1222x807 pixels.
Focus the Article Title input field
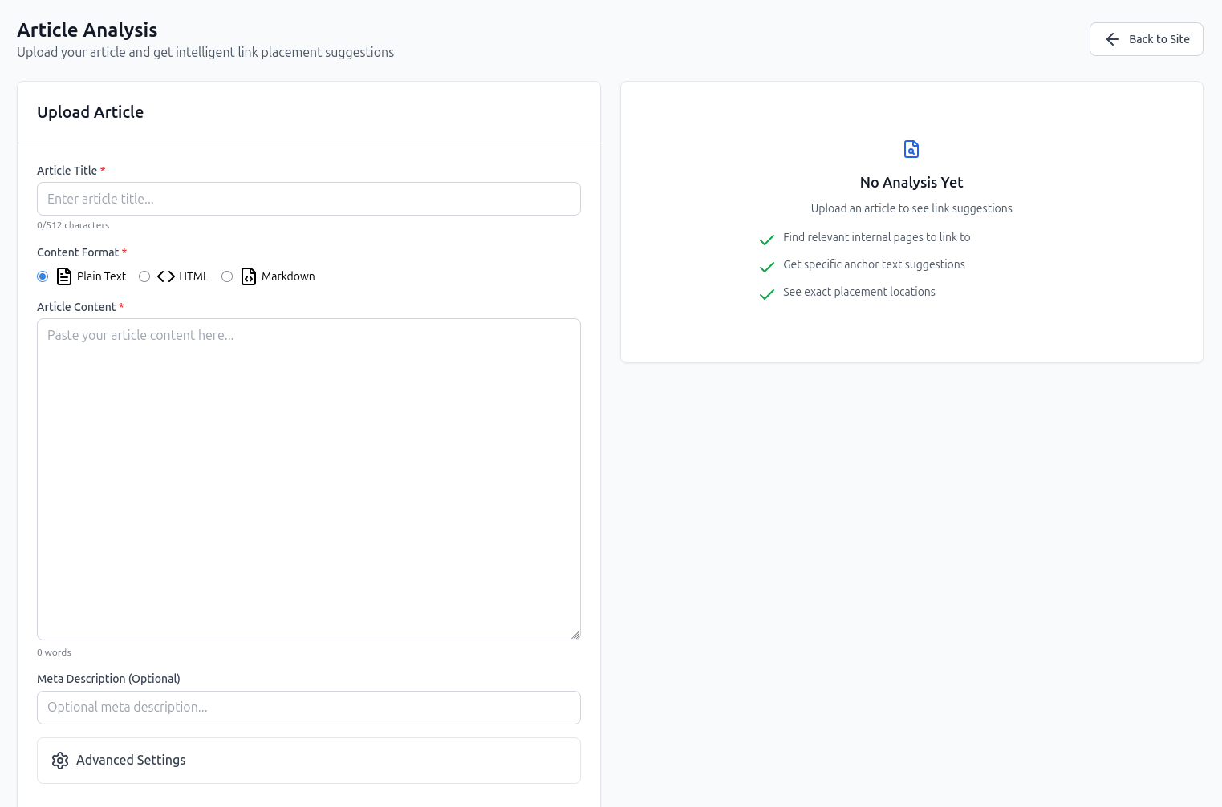(x=309, y=199)
